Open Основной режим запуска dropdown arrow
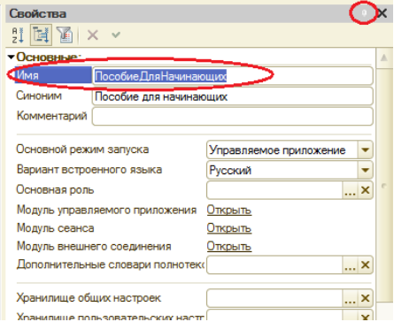Image resolution: width=394 pixels, height=322 pixels. click(x=365, y=150)
